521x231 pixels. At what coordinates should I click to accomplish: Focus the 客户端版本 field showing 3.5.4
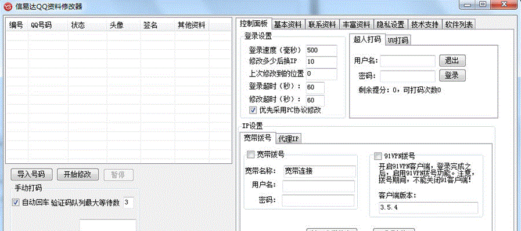(x=428, y=207)
